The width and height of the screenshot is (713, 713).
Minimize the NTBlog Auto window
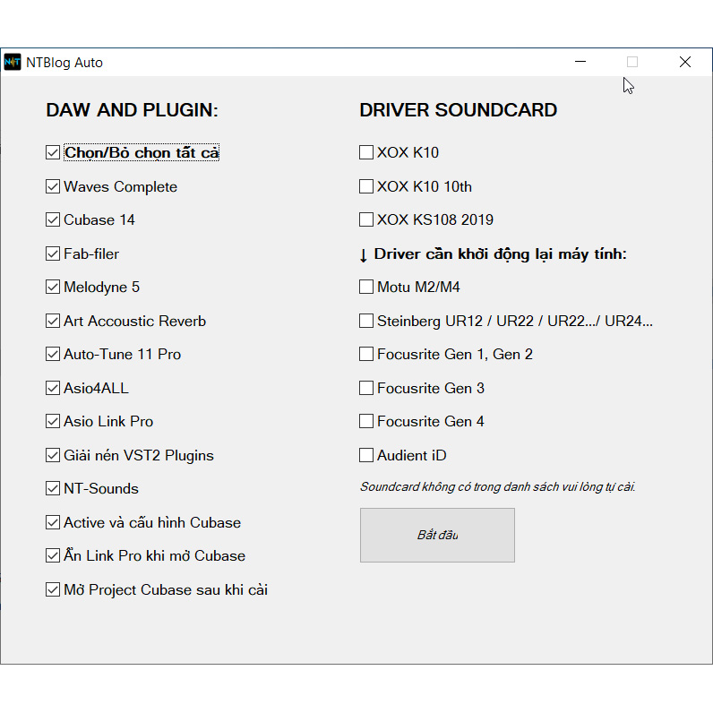coord(580,62)
